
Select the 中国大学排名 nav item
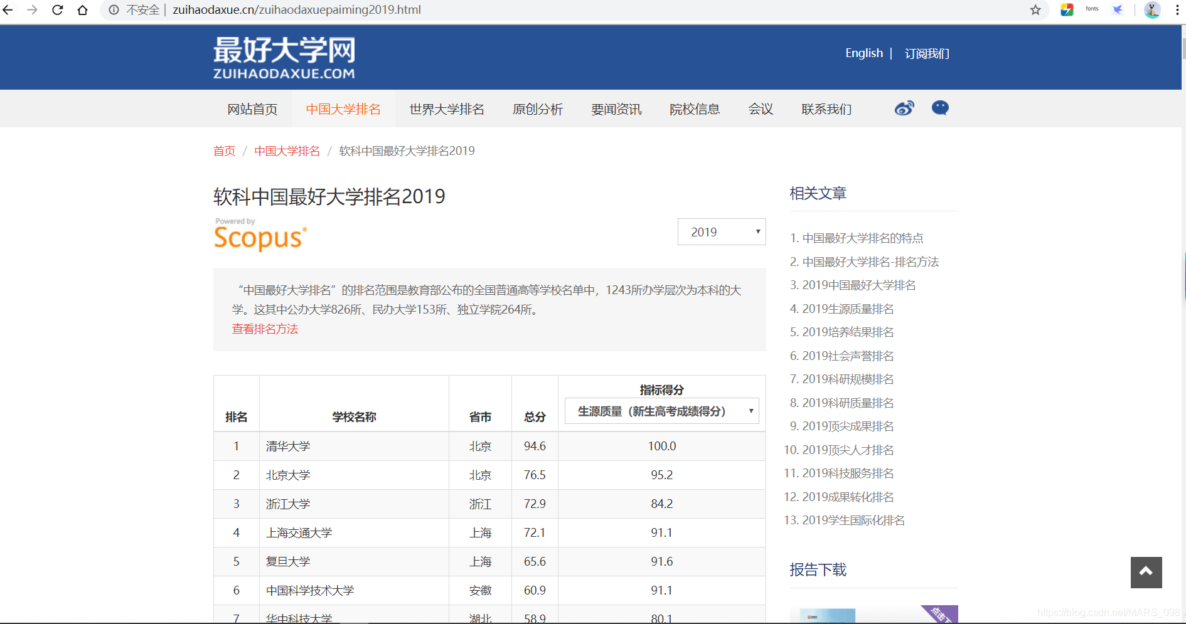[x=343, y=109]
